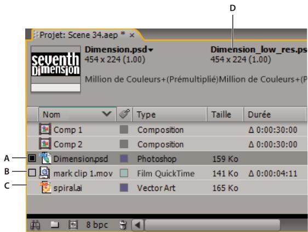Select the Projet: Scene 34.aep tab
The height and width of the screenshot is (232, 308).
[x=79, y=35]
